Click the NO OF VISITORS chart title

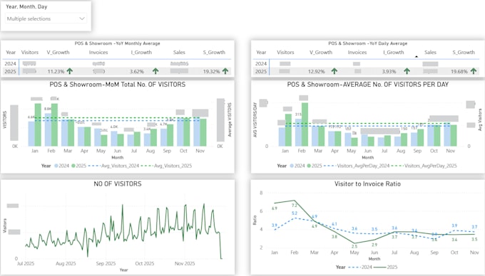coord(118,184)
